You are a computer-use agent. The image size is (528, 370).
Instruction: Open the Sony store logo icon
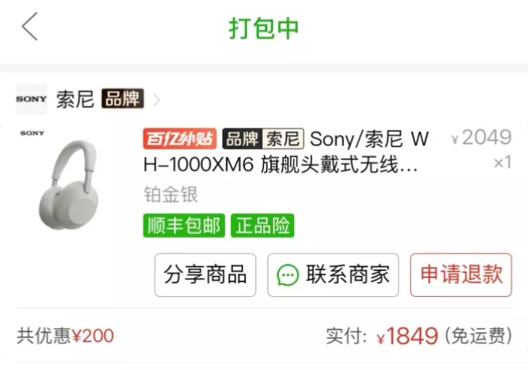point(32,99)
